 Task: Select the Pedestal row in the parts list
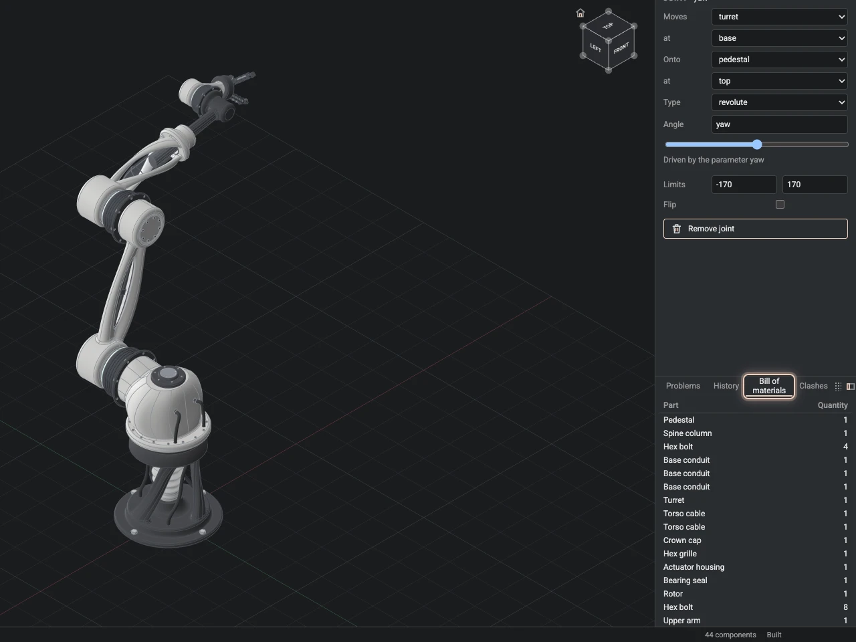click(756, 420)
